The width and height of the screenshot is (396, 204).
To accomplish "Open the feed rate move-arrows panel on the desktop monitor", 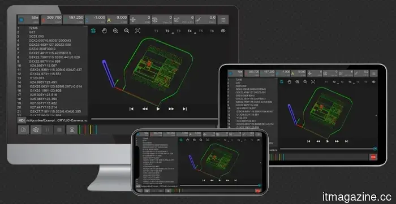I will 140,19.
